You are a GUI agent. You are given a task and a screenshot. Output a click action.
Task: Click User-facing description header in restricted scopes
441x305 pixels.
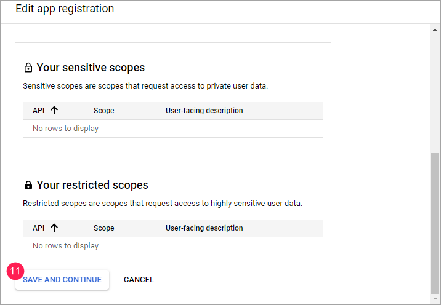pos(204,228)
